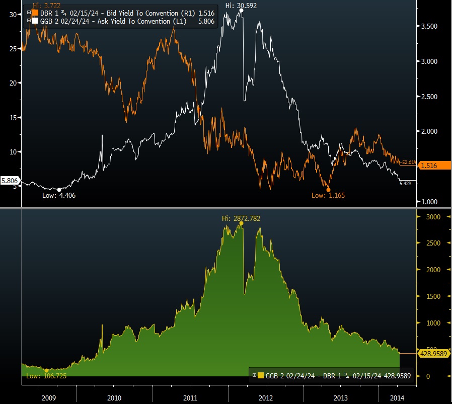The width and height of the screenshot is (452, 404).
Task: Click the white 5.42% change label
Action: (x=405, y=184)
